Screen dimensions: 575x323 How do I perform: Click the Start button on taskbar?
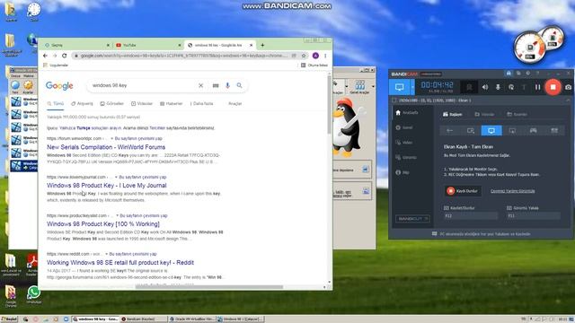point(9,319)
